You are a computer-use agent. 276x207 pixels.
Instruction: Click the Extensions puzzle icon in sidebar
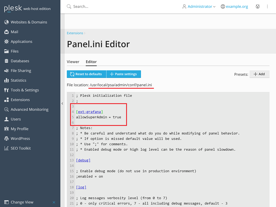tap(6, 100)
